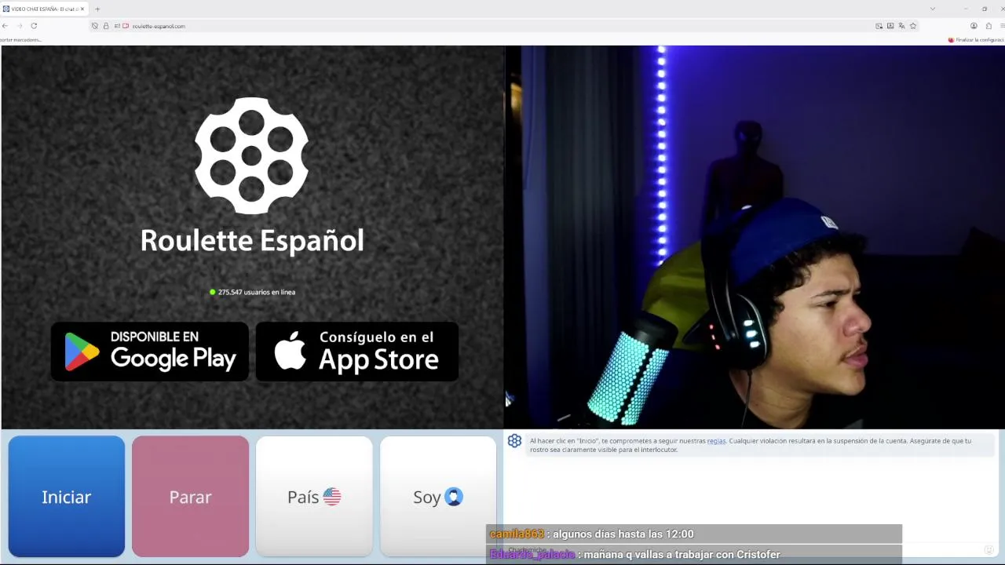Close the VIDEO CHAT ESPAÑA tab
The height and width of the screenshot is (565, 1005).
(x=82, y=9)
